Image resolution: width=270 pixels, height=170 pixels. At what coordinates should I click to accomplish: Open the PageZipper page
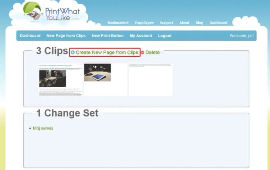click(x=144, y=23)
